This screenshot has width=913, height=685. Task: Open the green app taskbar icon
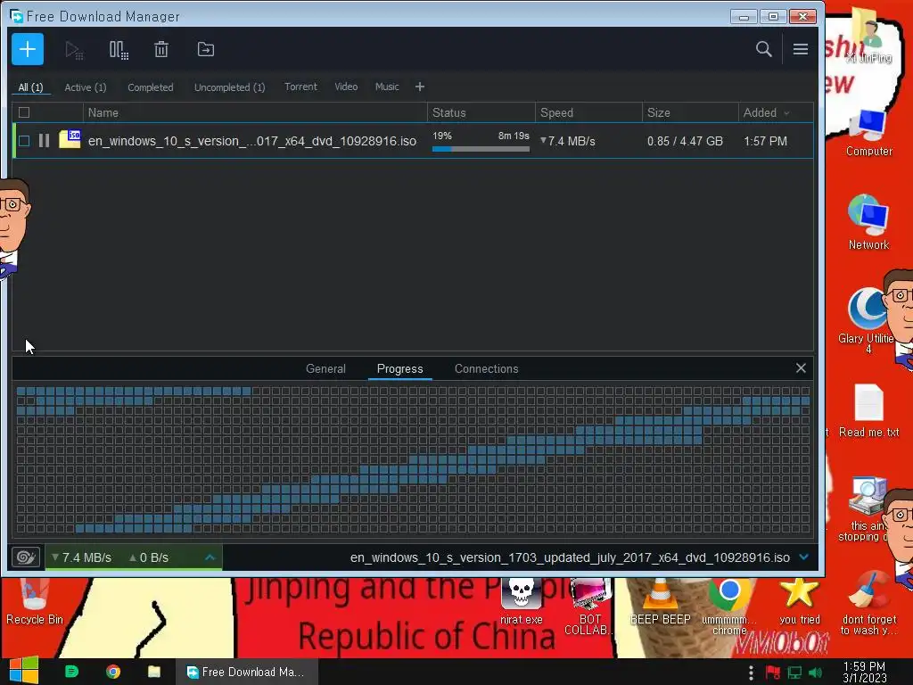click(x=71, y=672)
